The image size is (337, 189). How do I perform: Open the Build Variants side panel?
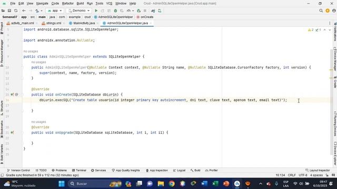coord(2,154)
